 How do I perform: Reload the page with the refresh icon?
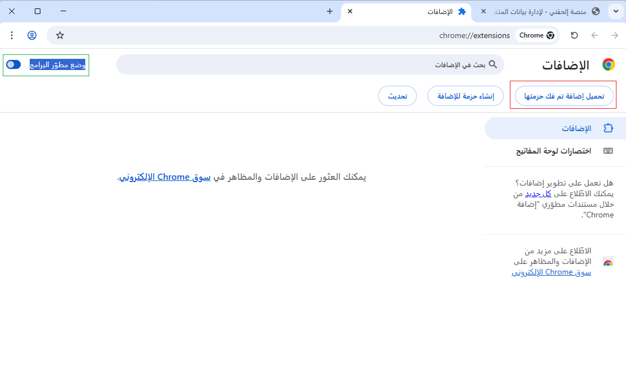pyautogui.click(x=574, y=35)
